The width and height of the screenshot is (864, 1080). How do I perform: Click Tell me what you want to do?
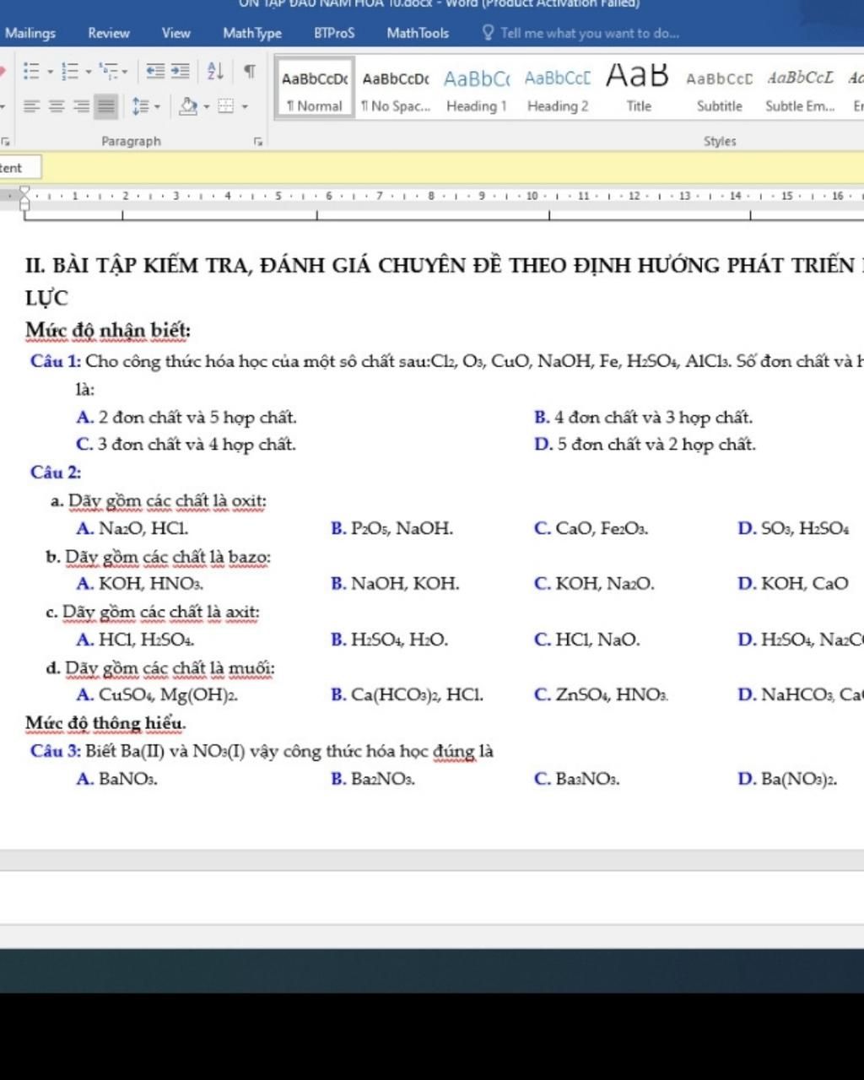(590, 33)
